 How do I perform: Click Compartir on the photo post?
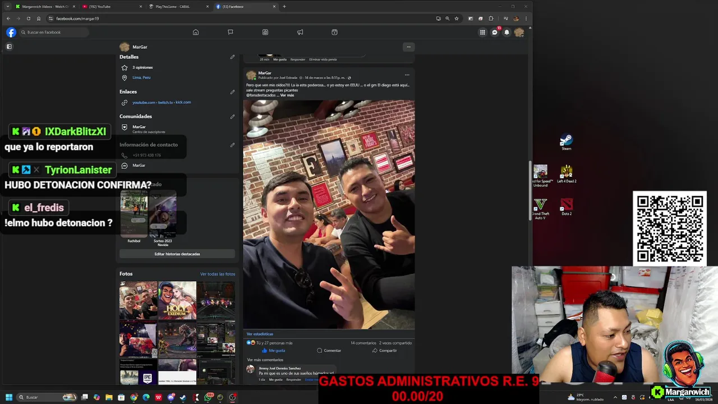coord(384,350)
